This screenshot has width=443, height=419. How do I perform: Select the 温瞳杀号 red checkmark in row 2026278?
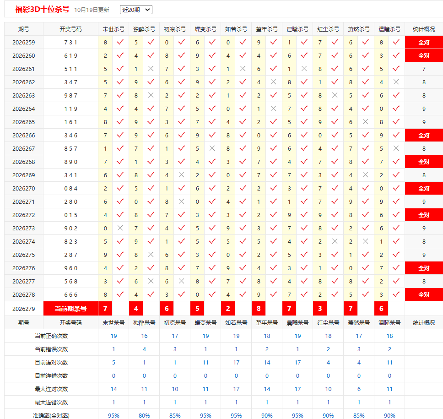396,294
